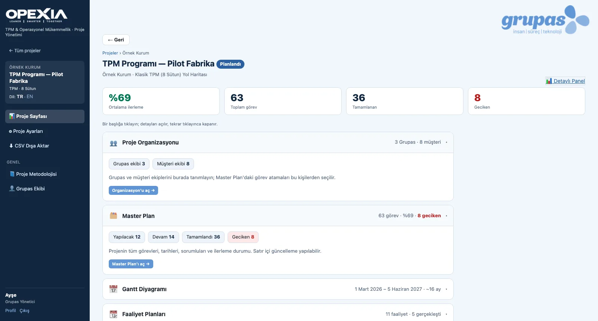Click the Detaylı Panel chart icon
The width and height of the screenshot is (598, 321).
point(549,81)
